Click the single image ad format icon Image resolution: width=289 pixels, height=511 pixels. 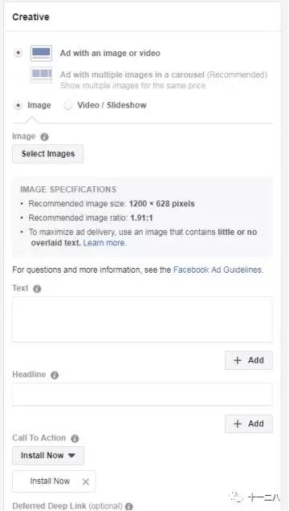[41, 53]
